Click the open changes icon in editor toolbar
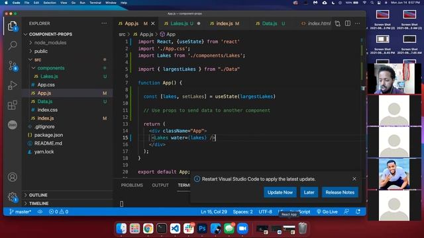Viewport: 424px width, 238px height. 338,24
